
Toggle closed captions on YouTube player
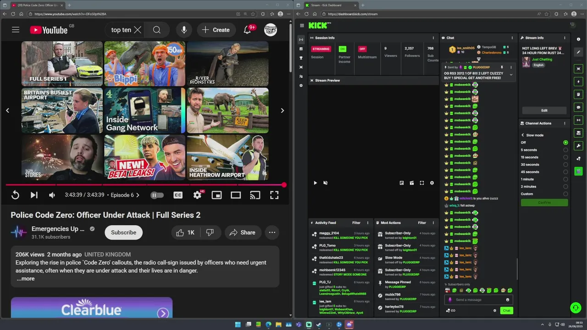(x=178, y=195)
